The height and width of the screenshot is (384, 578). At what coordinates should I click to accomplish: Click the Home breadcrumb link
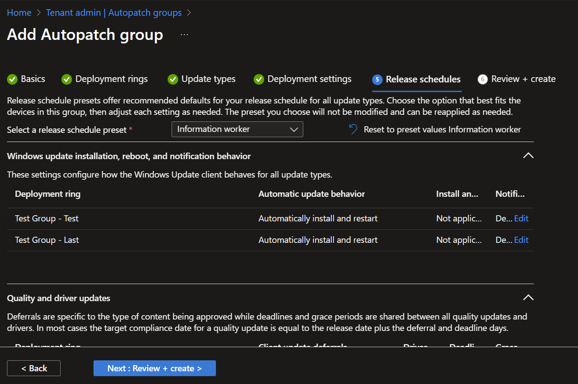tap(19, 13)
